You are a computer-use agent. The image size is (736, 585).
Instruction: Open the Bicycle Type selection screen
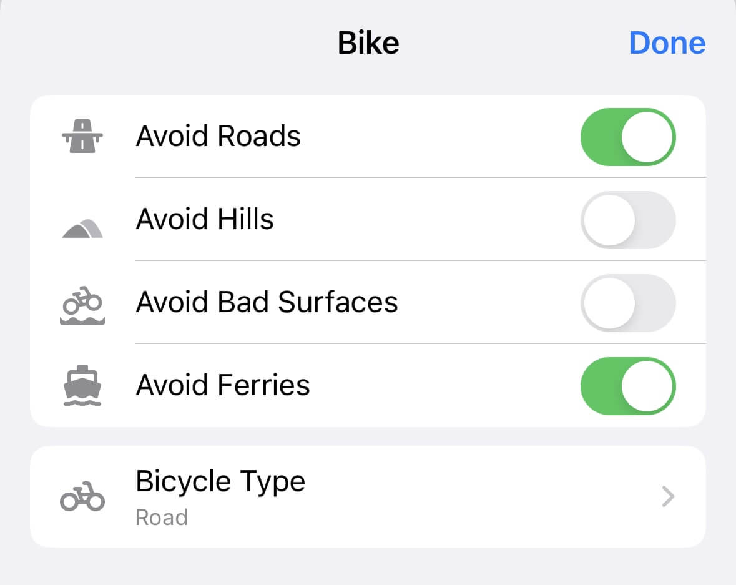pos(368,496)
